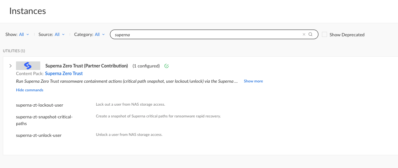Click the Instances page heading
Viewport: 398px width, 168px height.
tap(27, 11)
